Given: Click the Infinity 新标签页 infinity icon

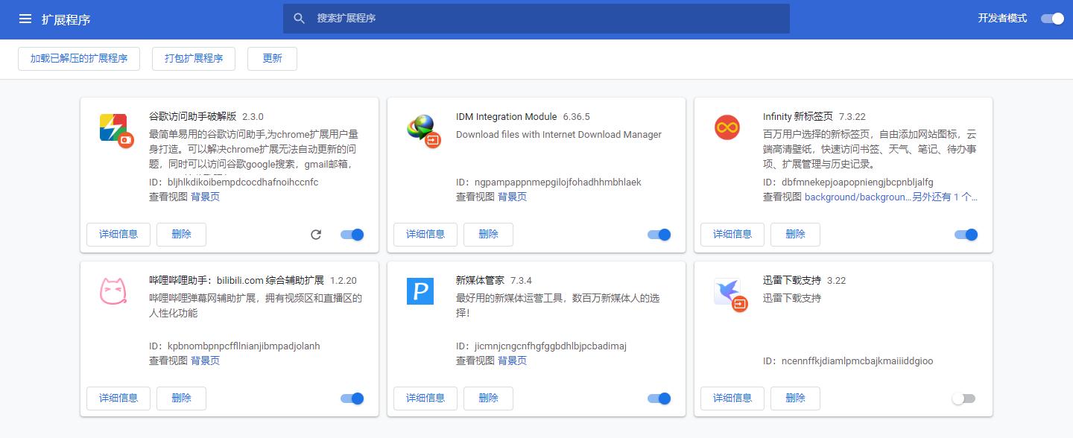Looking at the screenshot, I should 728,127.
